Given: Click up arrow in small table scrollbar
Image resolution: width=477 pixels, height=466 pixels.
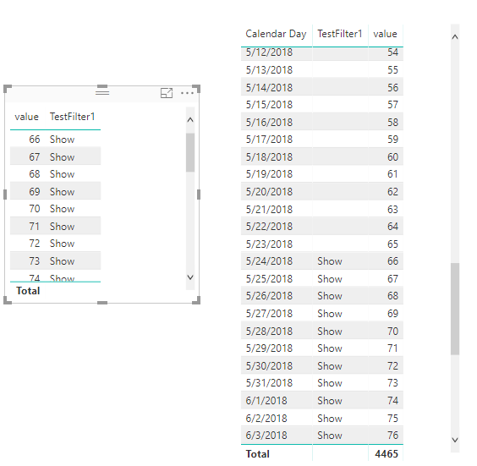Looking at the screenshot, I should point(190,120).
